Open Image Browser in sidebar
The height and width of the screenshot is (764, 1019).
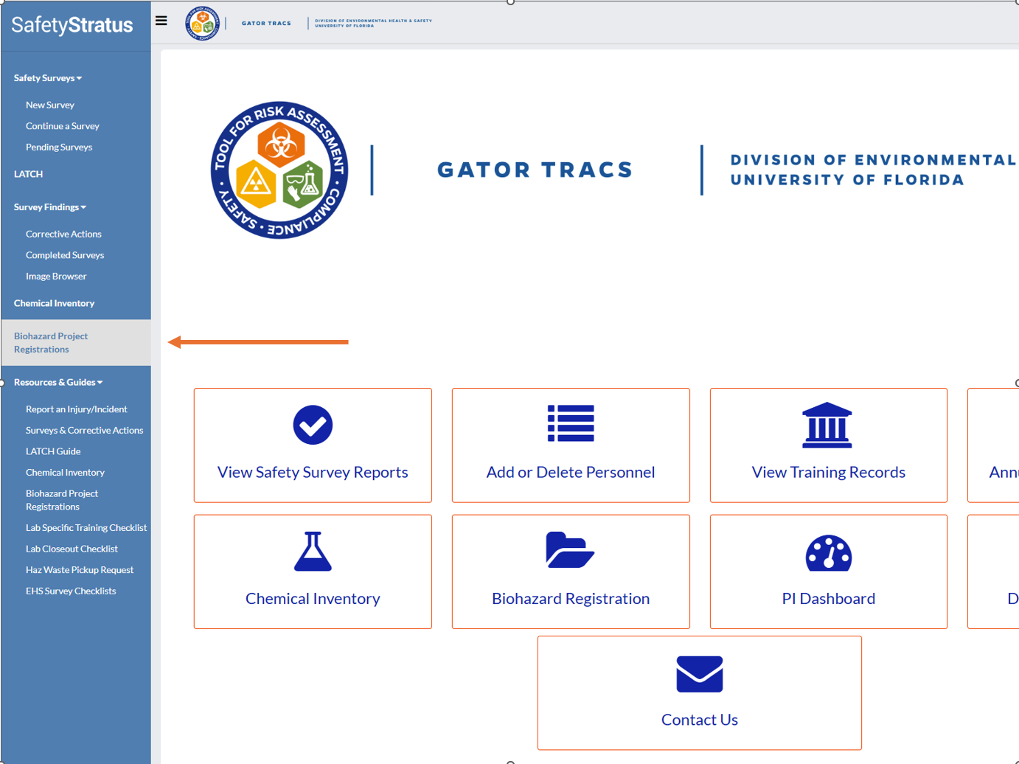pos(56,277)
